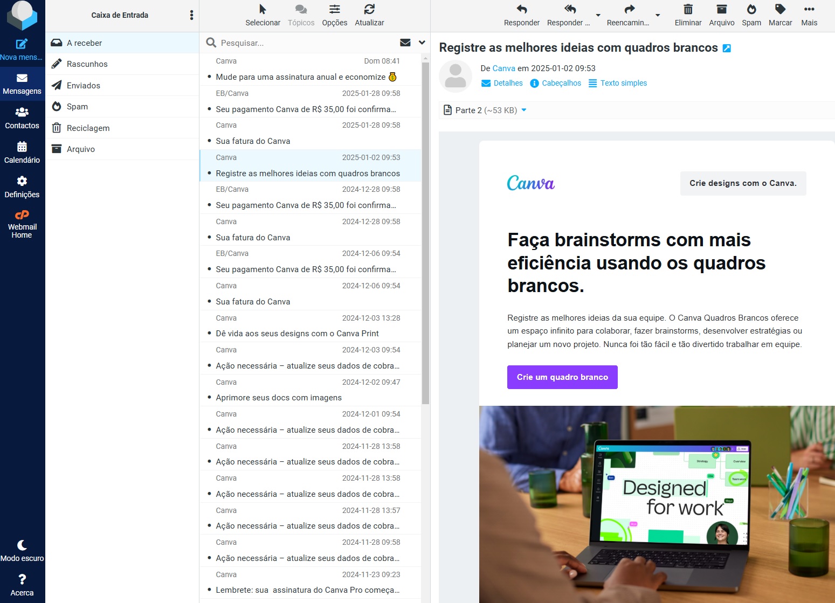Open the A receber inbox folder
The height and width of the screenshot is (603, 835).
pos(122,43)
